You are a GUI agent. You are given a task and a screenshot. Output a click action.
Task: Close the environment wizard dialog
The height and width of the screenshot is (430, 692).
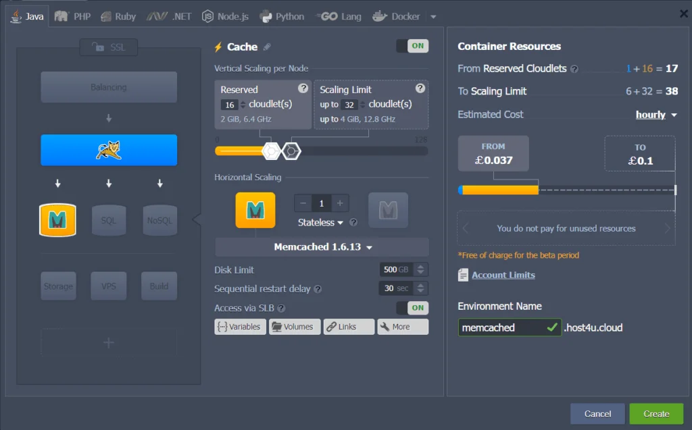tap(684, 14)
